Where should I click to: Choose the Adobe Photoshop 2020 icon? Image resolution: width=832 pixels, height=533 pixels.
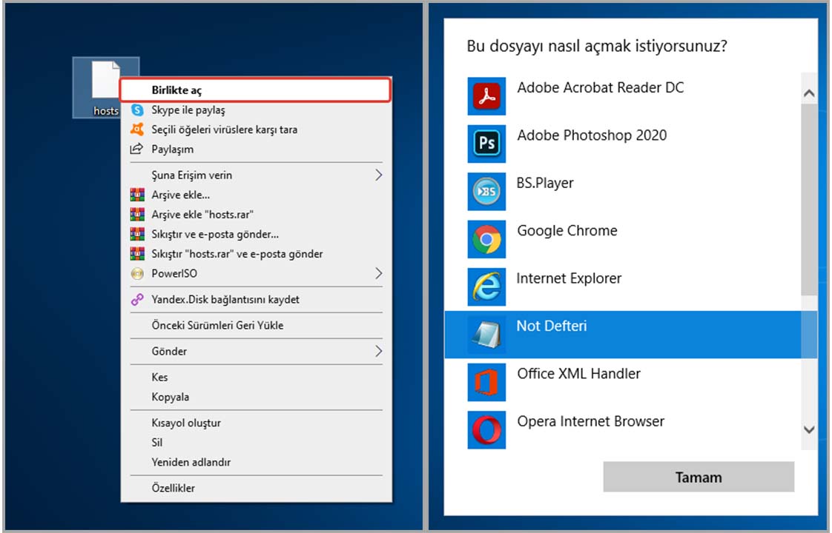pos(486,144)
